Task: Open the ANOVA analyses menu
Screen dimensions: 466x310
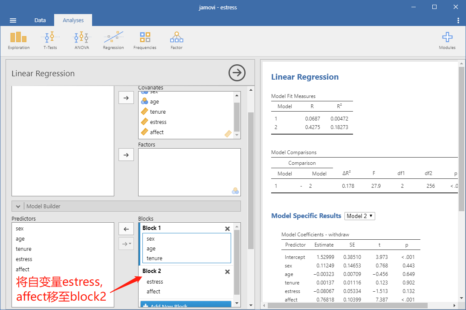Action: (x=82, y=41)
